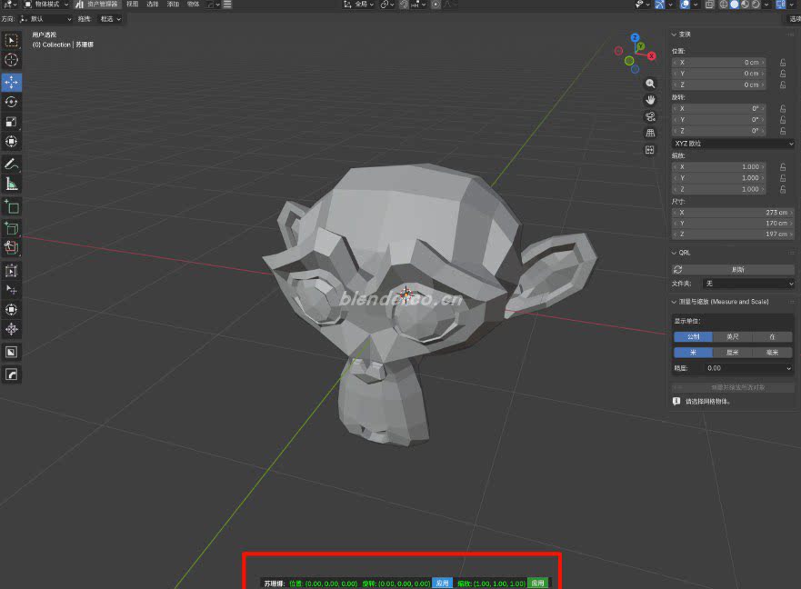Click the dimensions X 273 cm field
801x589 pixels.
point(733,213)
